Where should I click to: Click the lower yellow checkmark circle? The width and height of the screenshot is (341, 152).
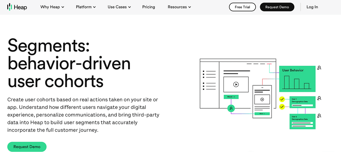[x=282, y=107]
